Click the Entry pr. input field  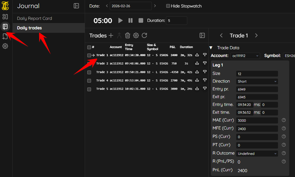tap(257, 89)
